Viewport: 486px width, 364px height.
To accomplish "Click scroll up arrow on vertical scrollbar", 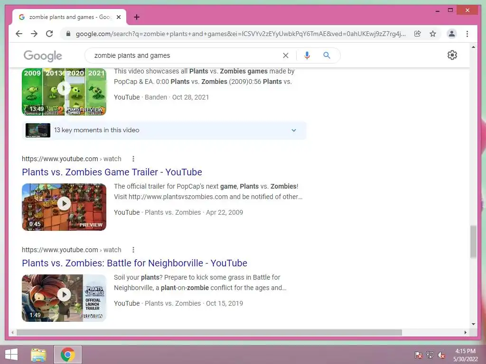I will coord(473,47).
